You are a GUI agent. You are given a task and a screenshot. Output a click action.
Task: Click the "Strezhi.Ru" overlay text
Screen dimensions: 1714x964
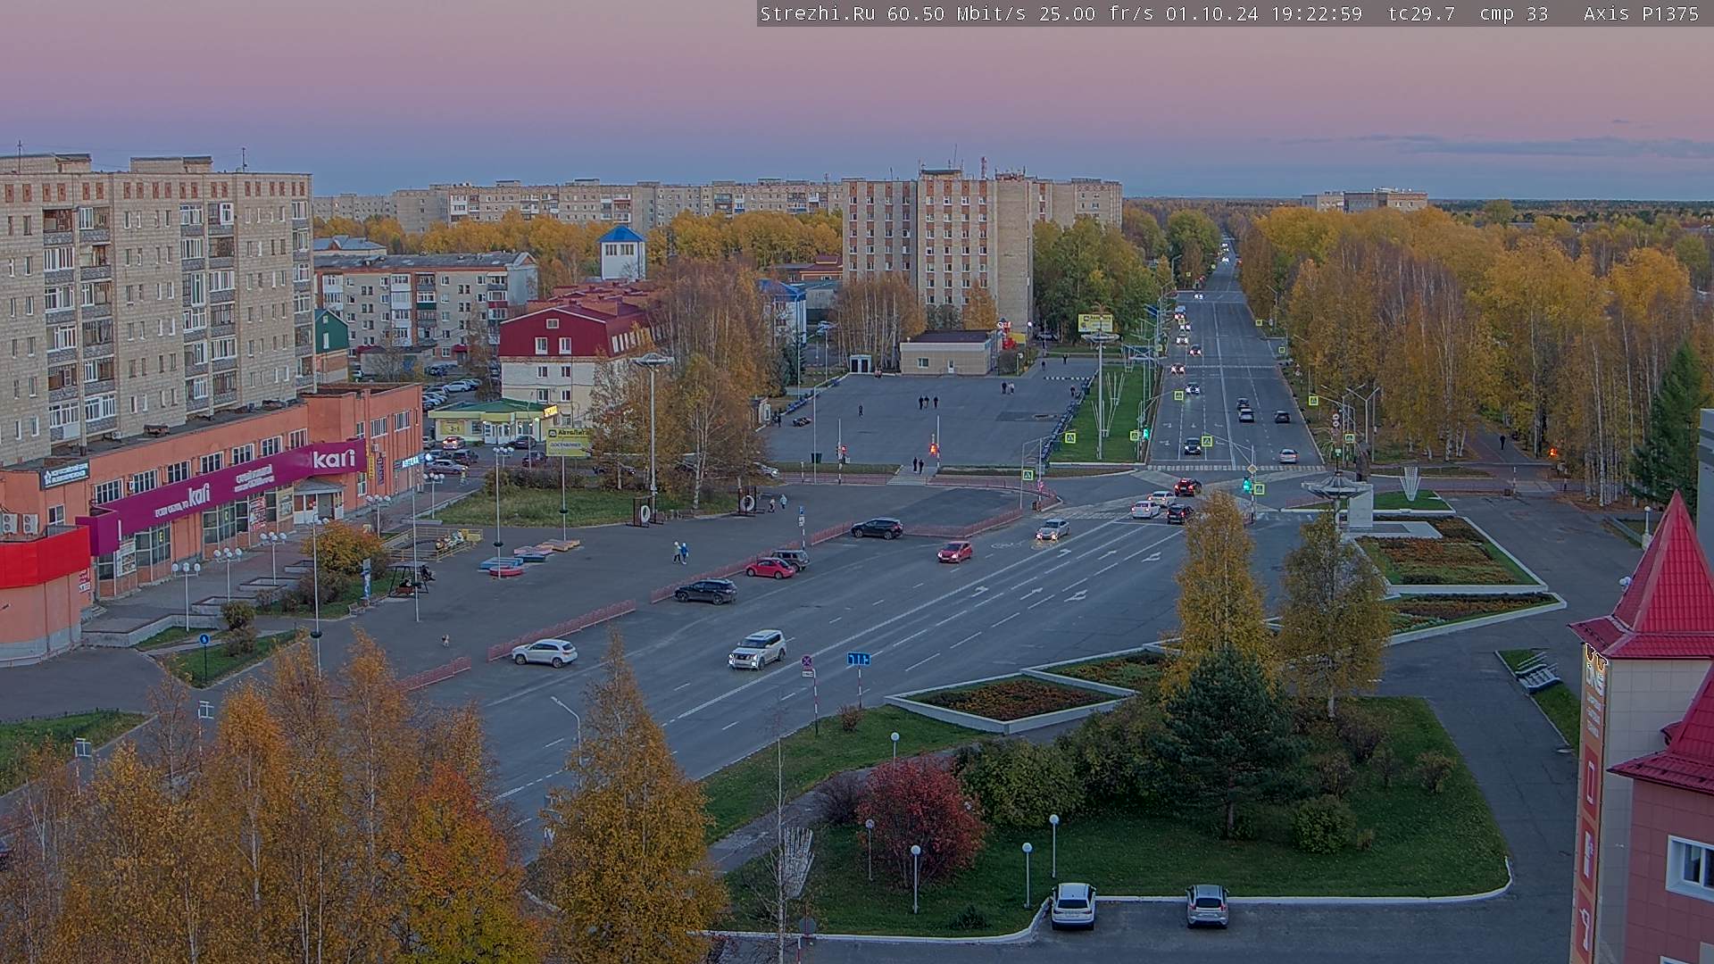coord(818,13)
